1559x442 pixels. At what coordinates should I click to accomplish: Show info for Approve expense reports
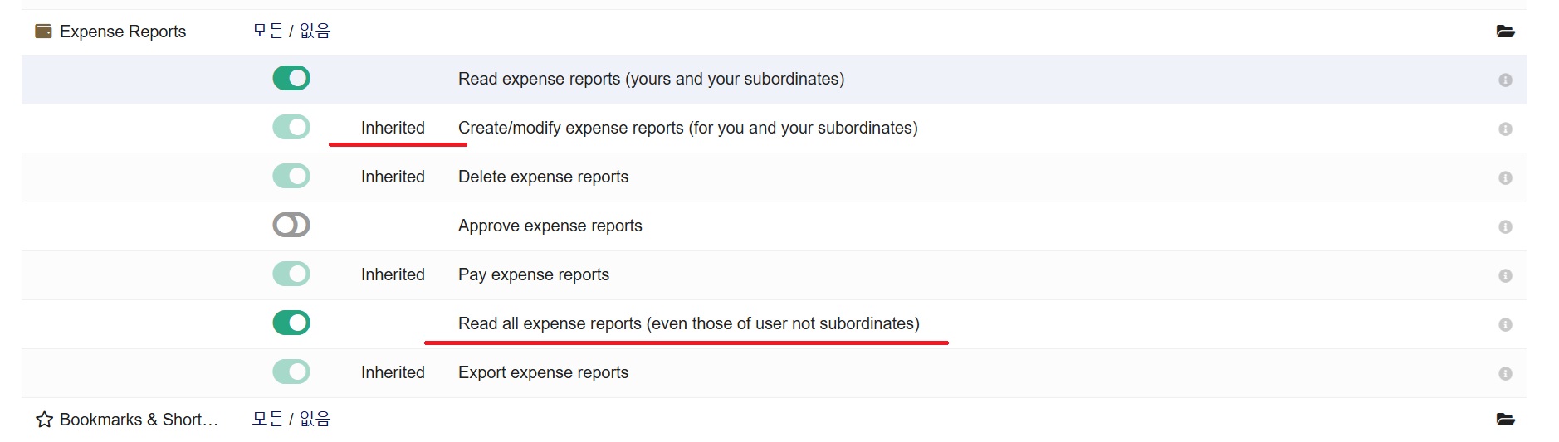pyautogui.click(x=1505, y=226)
